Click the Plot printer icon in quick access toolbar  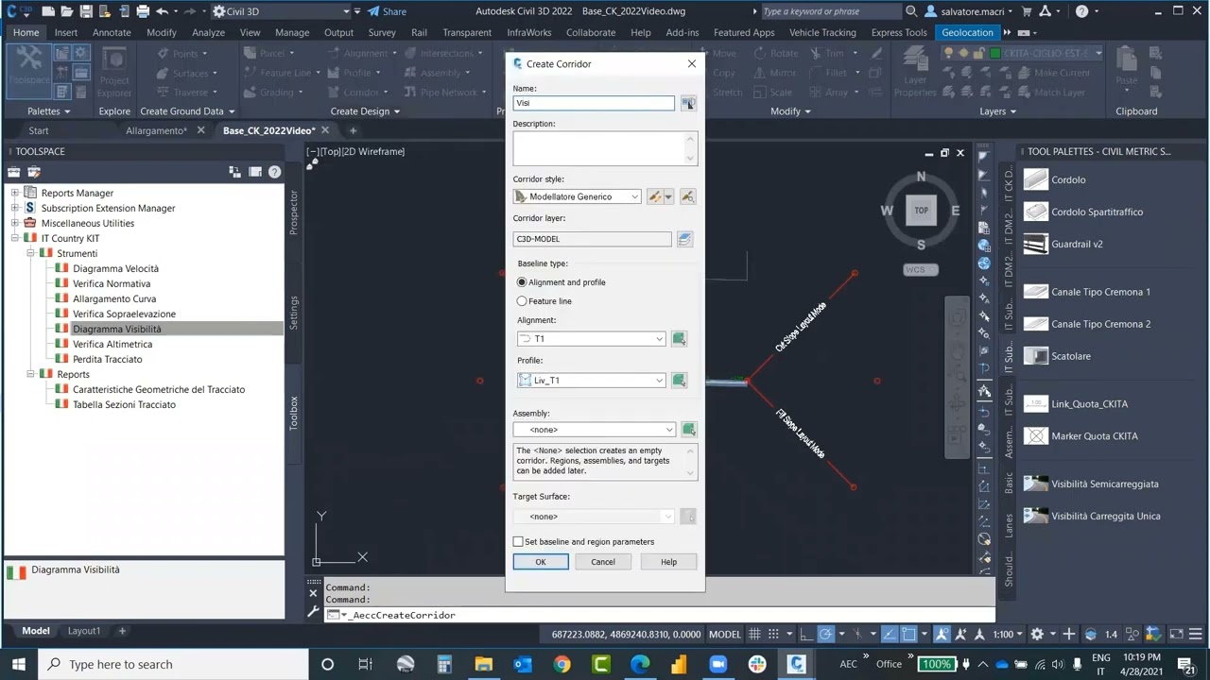tap(143, 11)
